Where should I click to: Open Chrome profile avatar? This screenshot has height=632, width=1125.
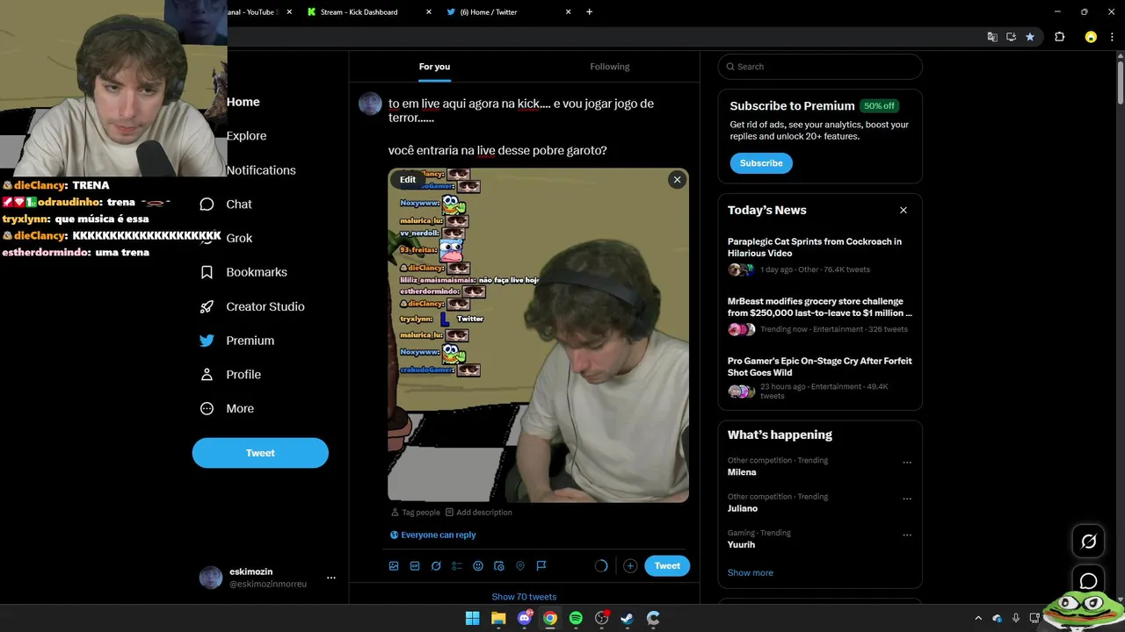1091,37
